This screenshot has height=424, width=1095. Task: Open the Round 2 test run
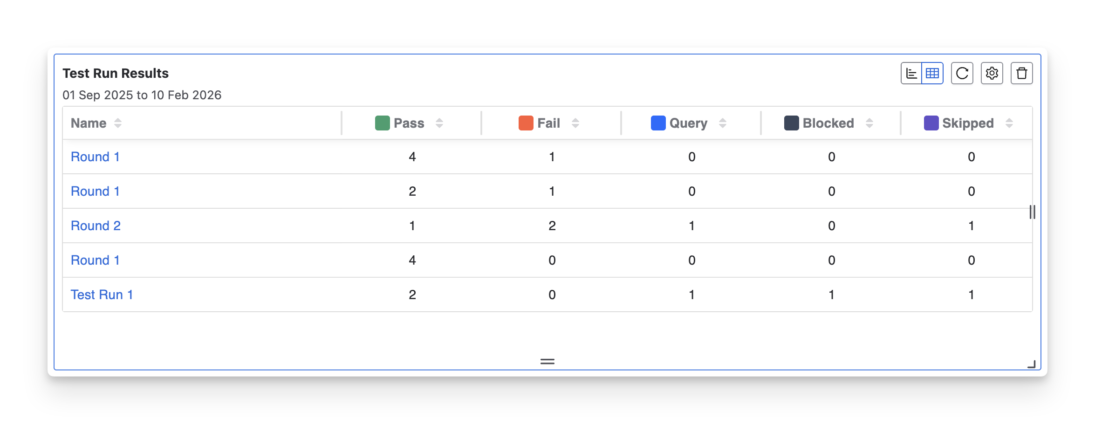click(96, 226)
